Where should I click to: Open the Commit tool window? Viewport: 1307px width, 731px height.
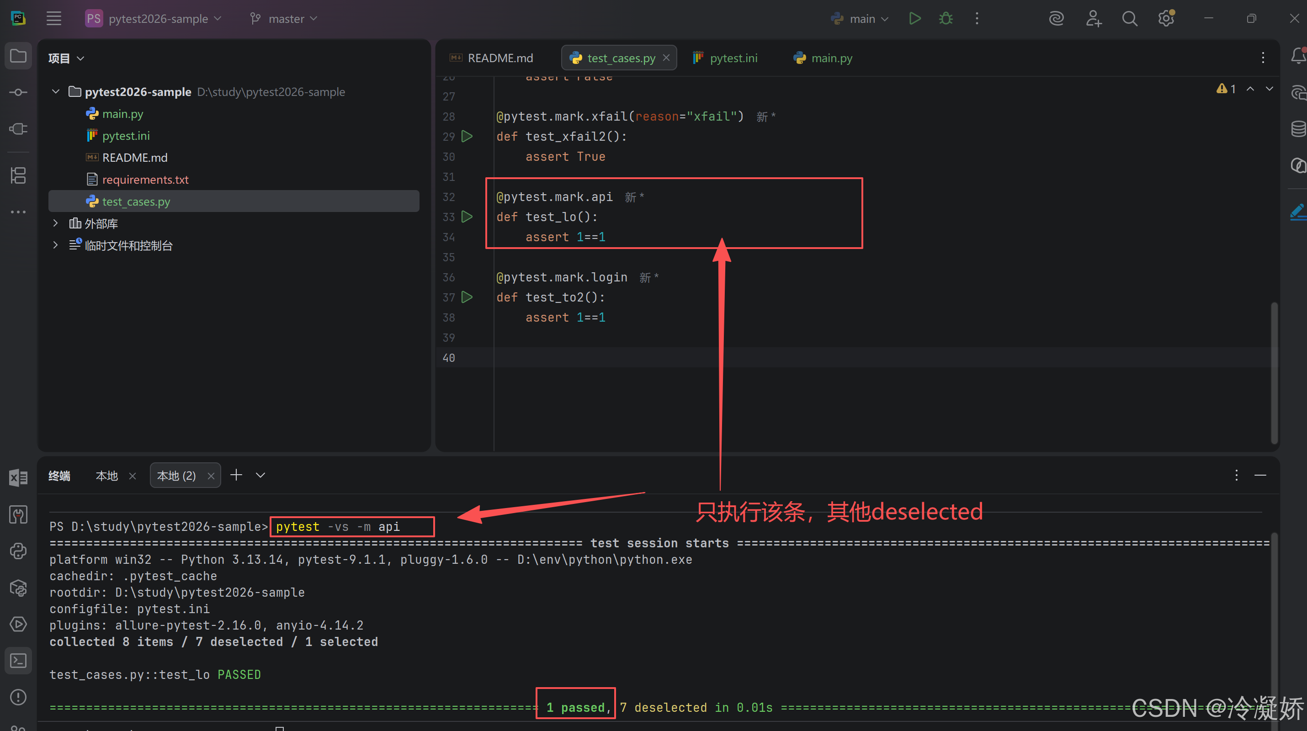point(18,92)
